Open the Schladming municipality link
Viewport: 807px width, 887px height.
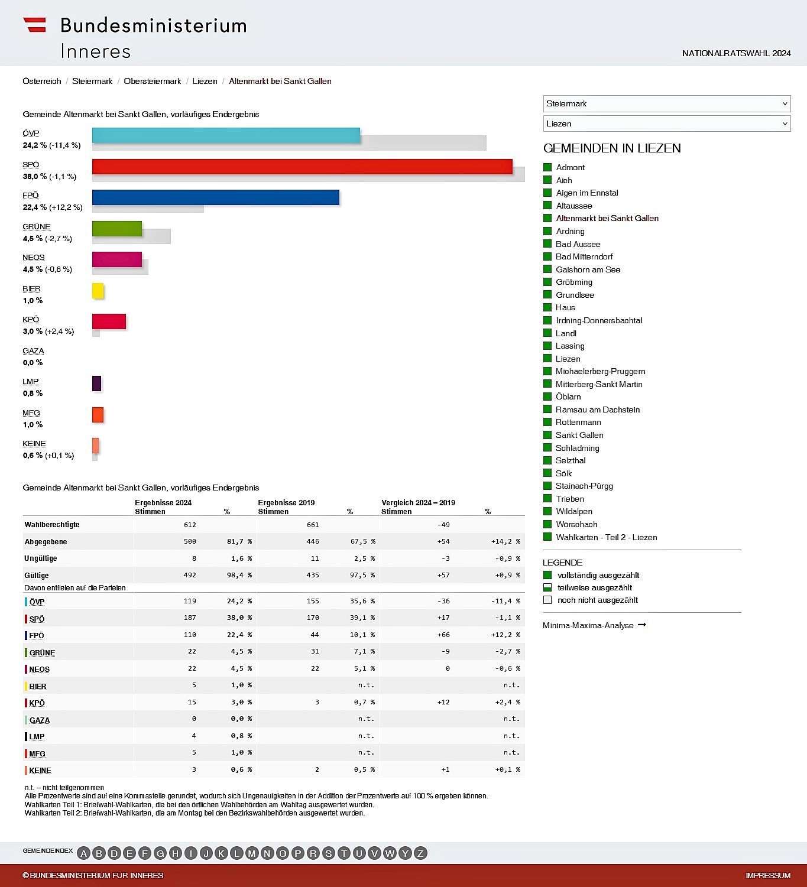click(x=577, y=448)
